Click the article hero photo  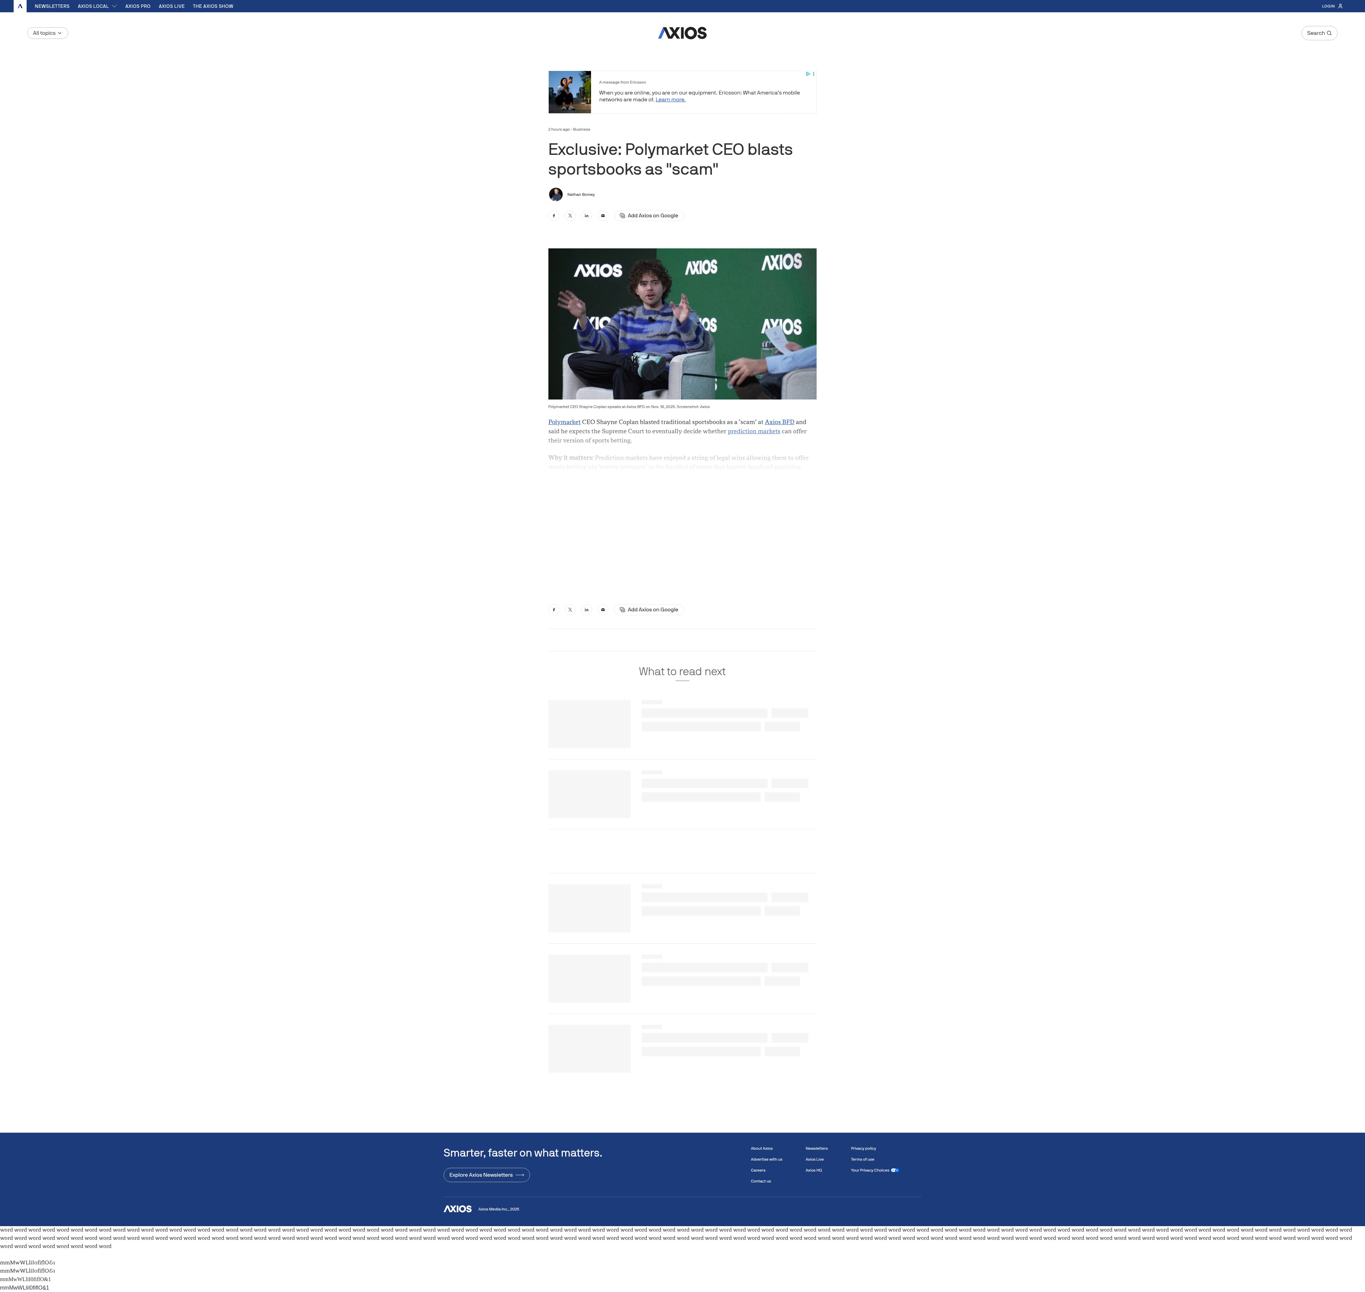pos(682,324)
